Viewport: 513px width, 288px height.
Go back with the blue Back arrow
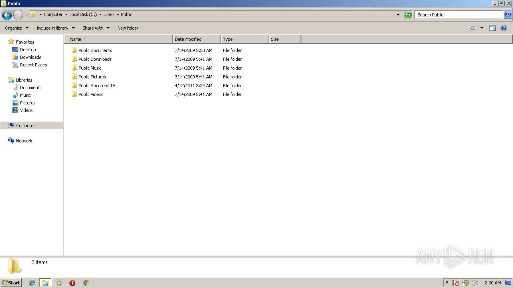point(7,15)
